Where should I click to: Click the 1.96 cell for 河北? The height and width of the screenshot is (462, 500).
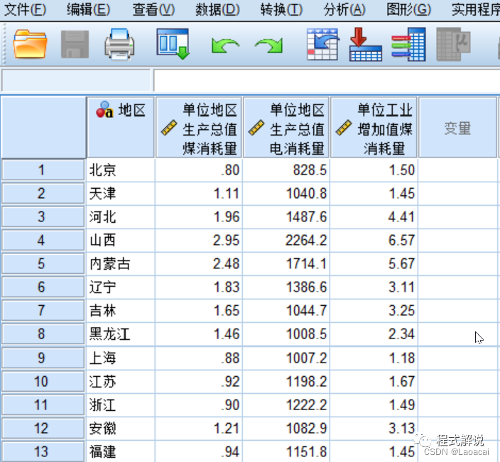click(198, 216)
